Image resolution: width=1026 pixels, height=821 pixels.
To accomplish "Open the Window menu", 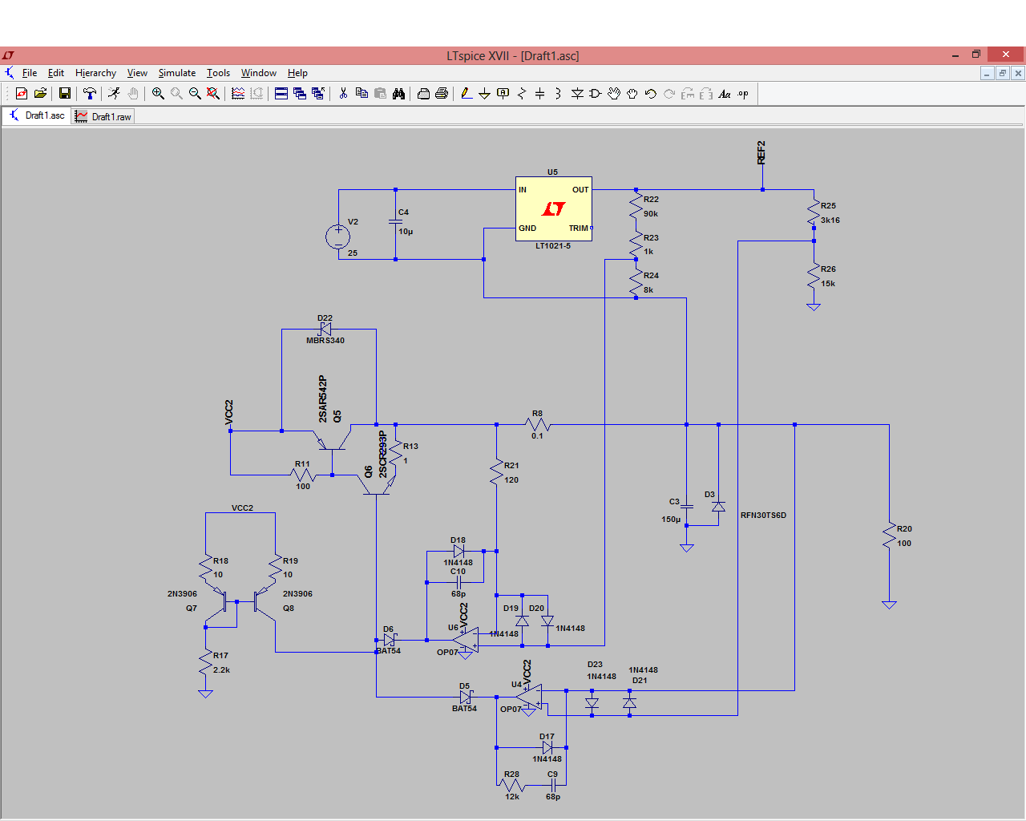I will tap(259, 73).
